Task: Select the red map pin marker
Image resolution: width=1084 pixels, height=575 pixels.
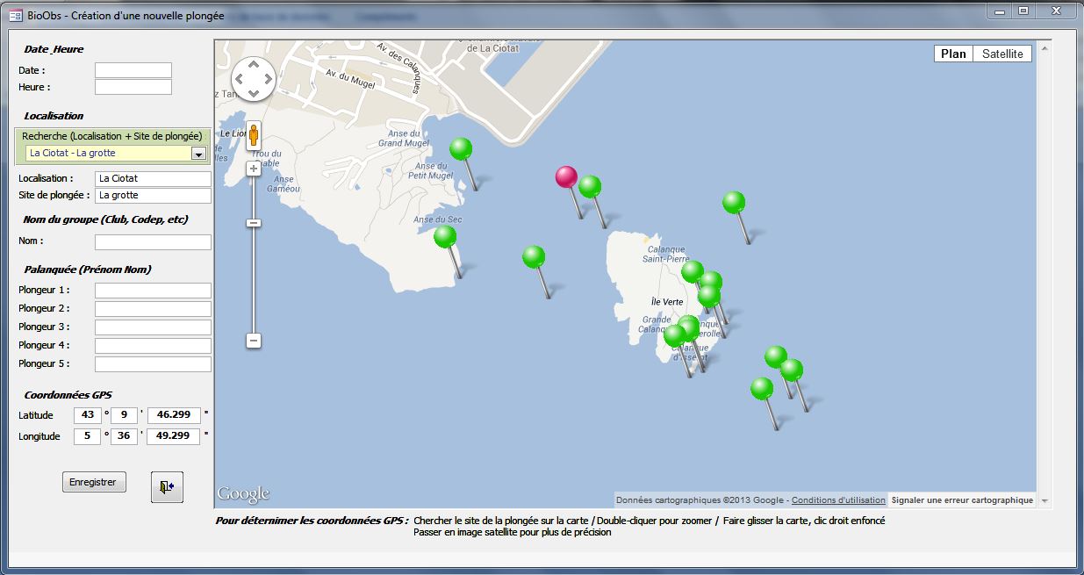Action: coord(567,177)
